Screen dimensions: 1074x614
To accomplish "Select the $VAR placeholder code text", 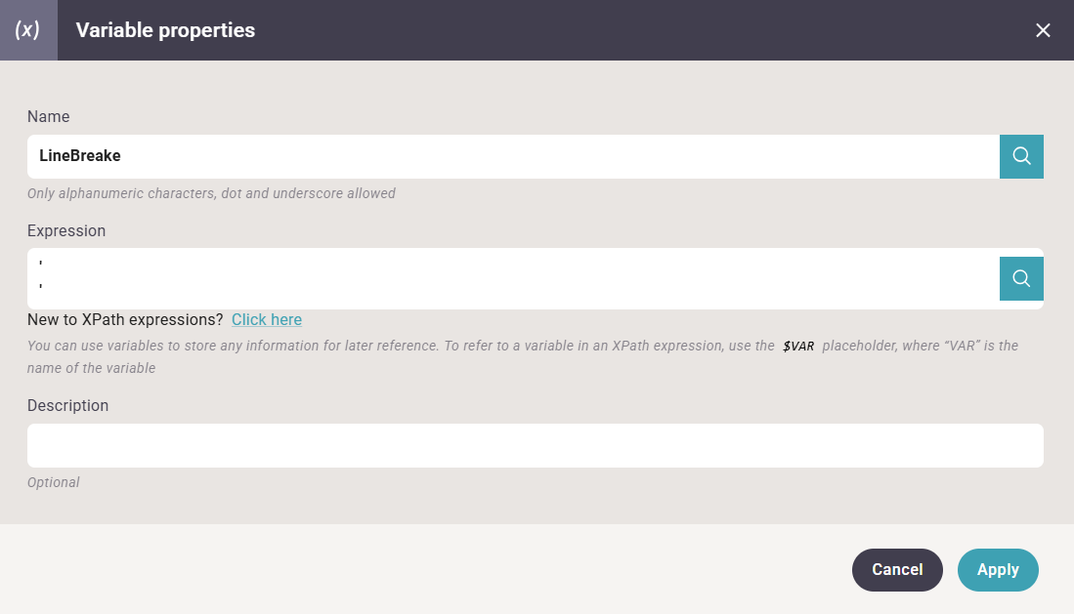I will 798,346.
